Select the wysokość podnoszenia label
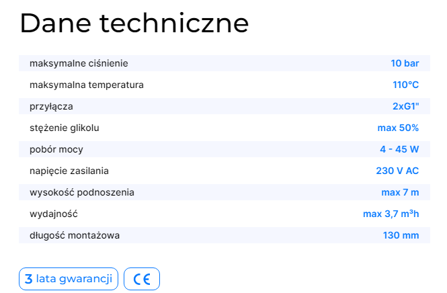This screenshot has height=293, width=447. [x=82, y=192]
